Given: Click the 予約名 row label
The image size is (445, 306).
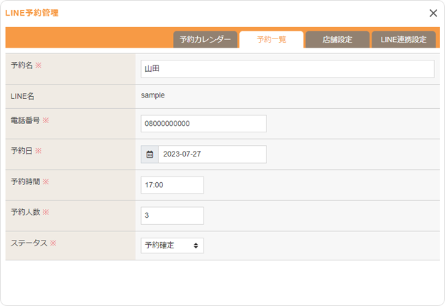Looking at the screenshot, I should point(26,65).
